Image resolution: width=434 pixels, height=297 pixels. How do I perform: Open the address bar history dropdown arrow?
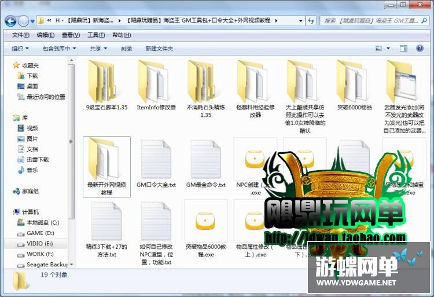[300, 21]
